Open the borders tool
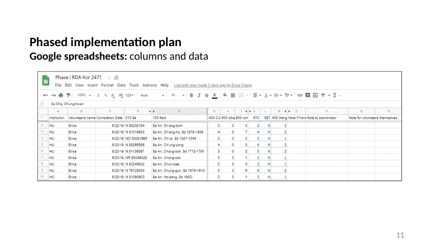Screen dimensions: 438x246 tap(233, 95)
